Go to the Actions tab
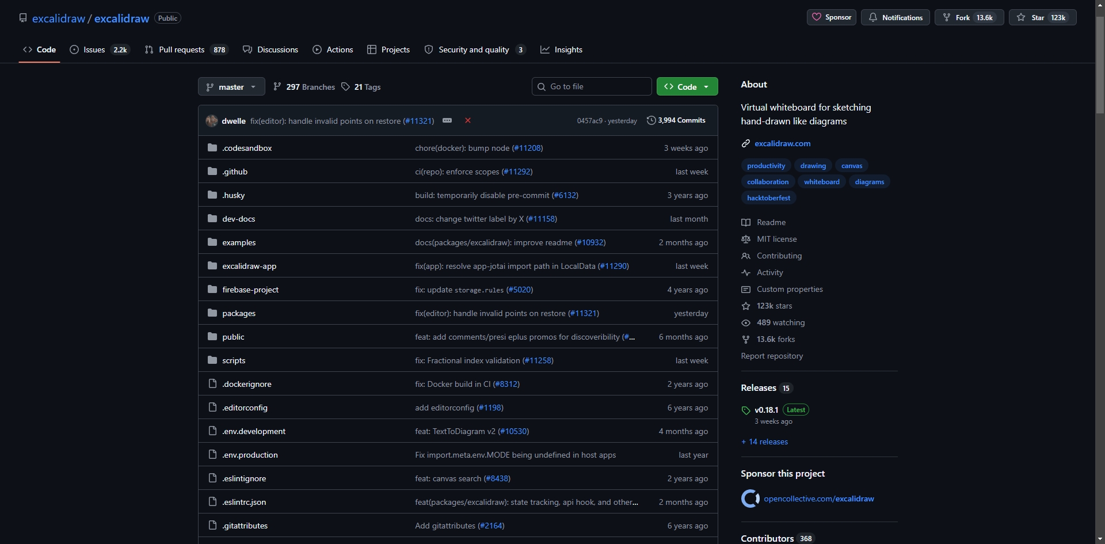 [x=333, y=50]
